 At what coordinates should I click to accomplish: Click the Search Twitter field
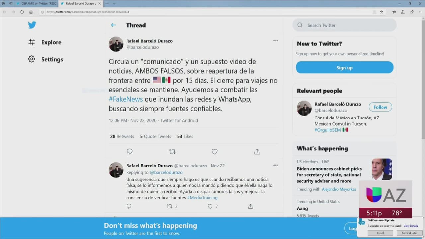tap(349, 25)
